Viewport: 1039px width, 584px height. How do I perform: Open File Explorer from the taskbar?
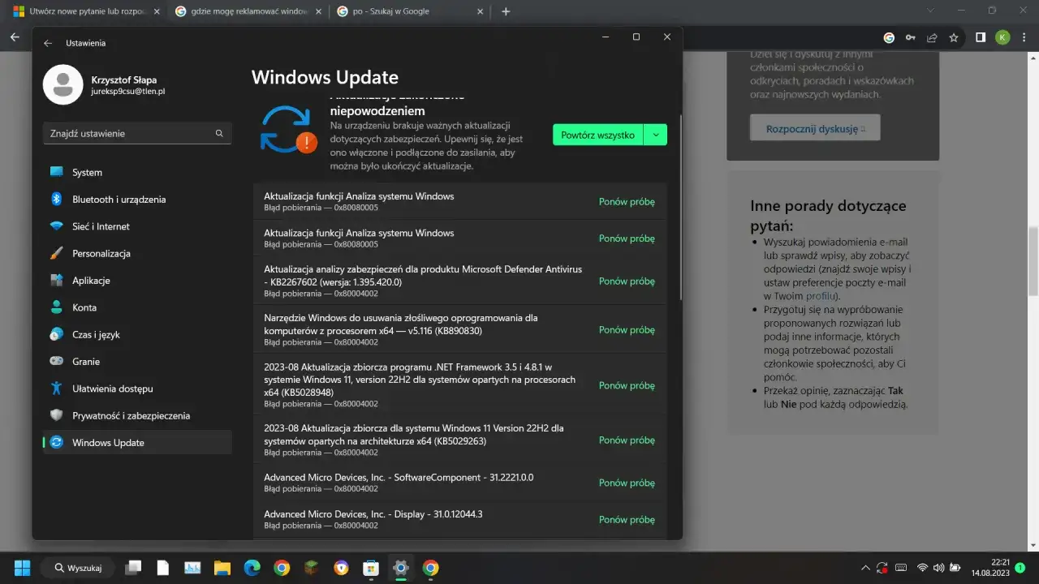[222, 568]
